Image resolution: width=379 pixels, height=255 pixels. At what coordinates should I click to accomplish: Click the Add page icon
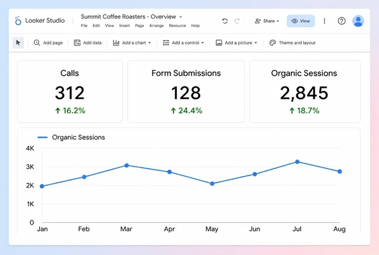click(37, 43)
